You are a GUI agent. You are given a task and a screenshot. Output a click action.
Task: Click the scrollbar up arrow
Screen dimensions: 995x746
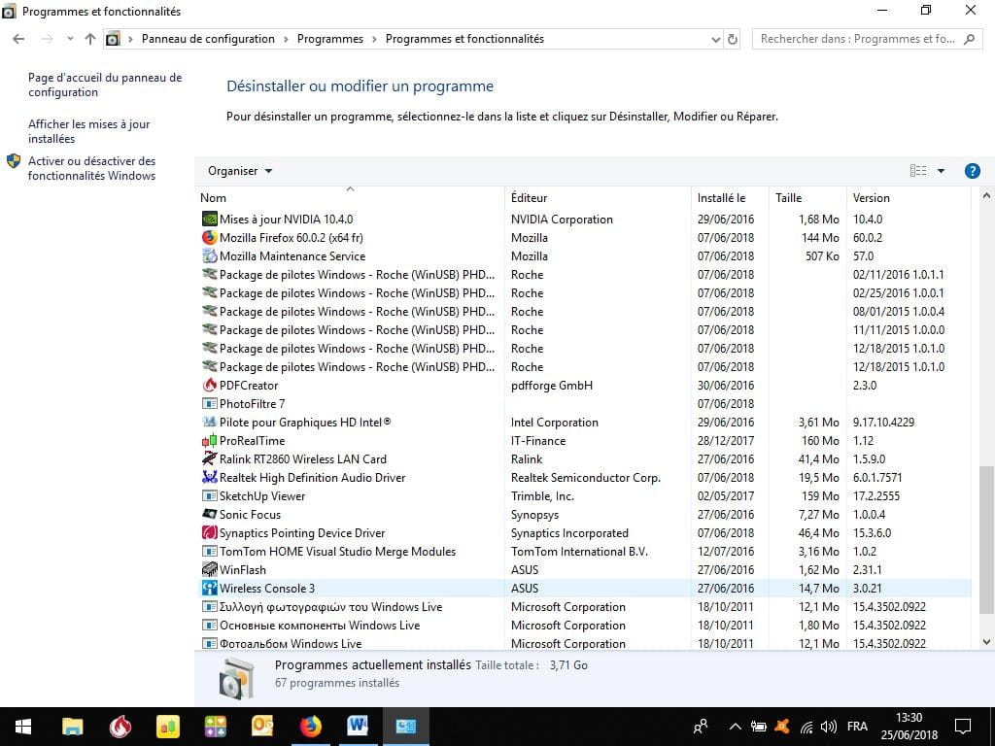986,196
